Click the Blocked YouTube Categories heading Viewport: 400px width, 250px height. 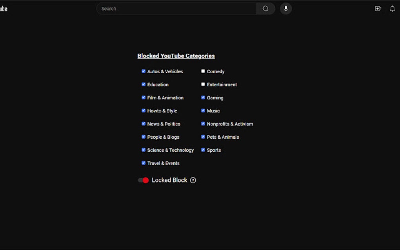(x=176, y=56)
